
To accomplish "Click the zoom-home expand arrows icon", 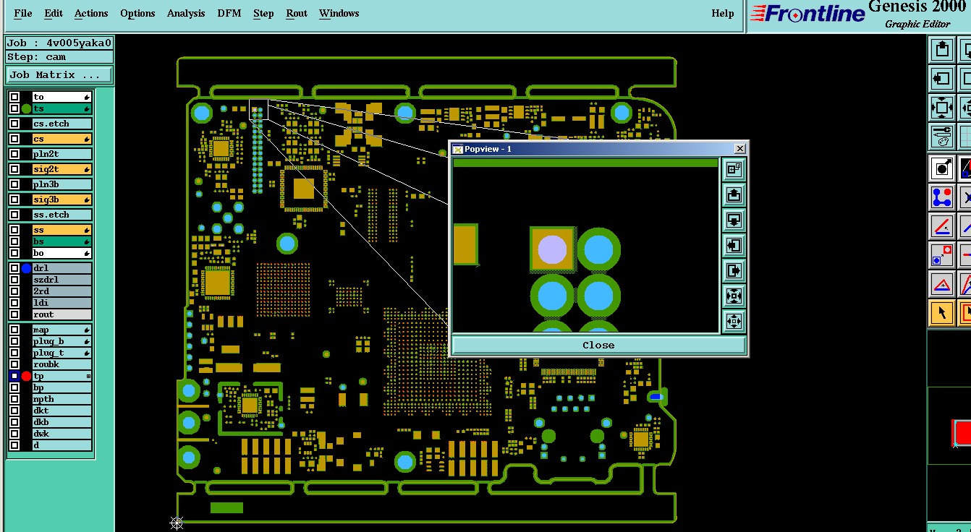I will (941, 107).
